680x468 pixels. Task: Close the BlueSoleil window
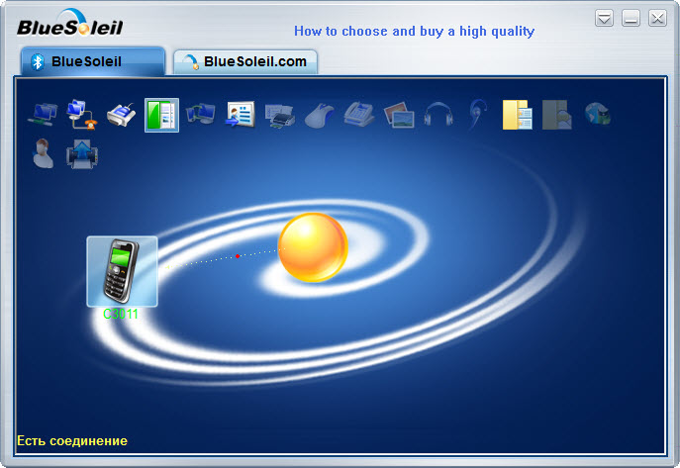pyautogui.click(x=657, y=19)
